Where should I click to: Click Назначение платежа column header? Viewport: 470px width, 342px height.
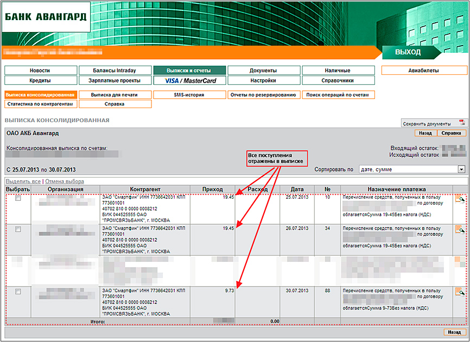point(397,189)
